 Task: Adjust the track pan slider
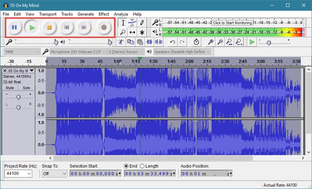[18, 107]
